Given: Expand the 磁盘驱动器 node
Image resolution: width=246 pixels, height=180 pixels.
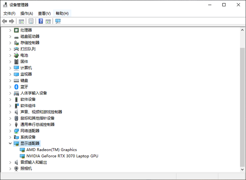Looking at the screenshot, I should coord(10,37).
